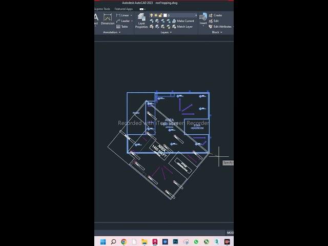Toggle layer freeze sun icon

click(156, 15)
